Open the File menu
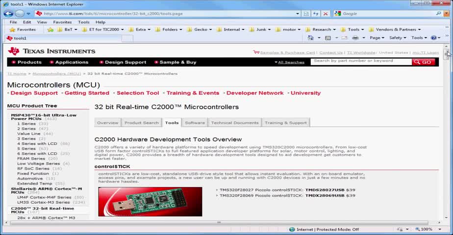The height and width of the screenshot is (235, 453). tap(13, 22)
